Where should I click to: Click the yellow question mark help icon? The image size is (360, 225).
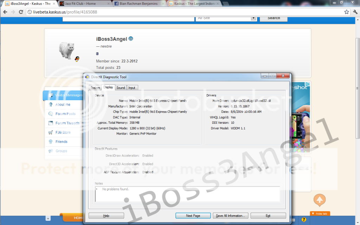tap(304, 220)
